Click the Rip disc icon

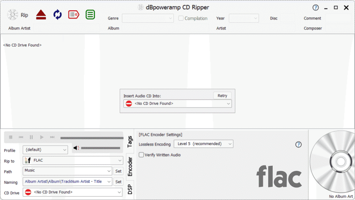(x=12, y=15)
